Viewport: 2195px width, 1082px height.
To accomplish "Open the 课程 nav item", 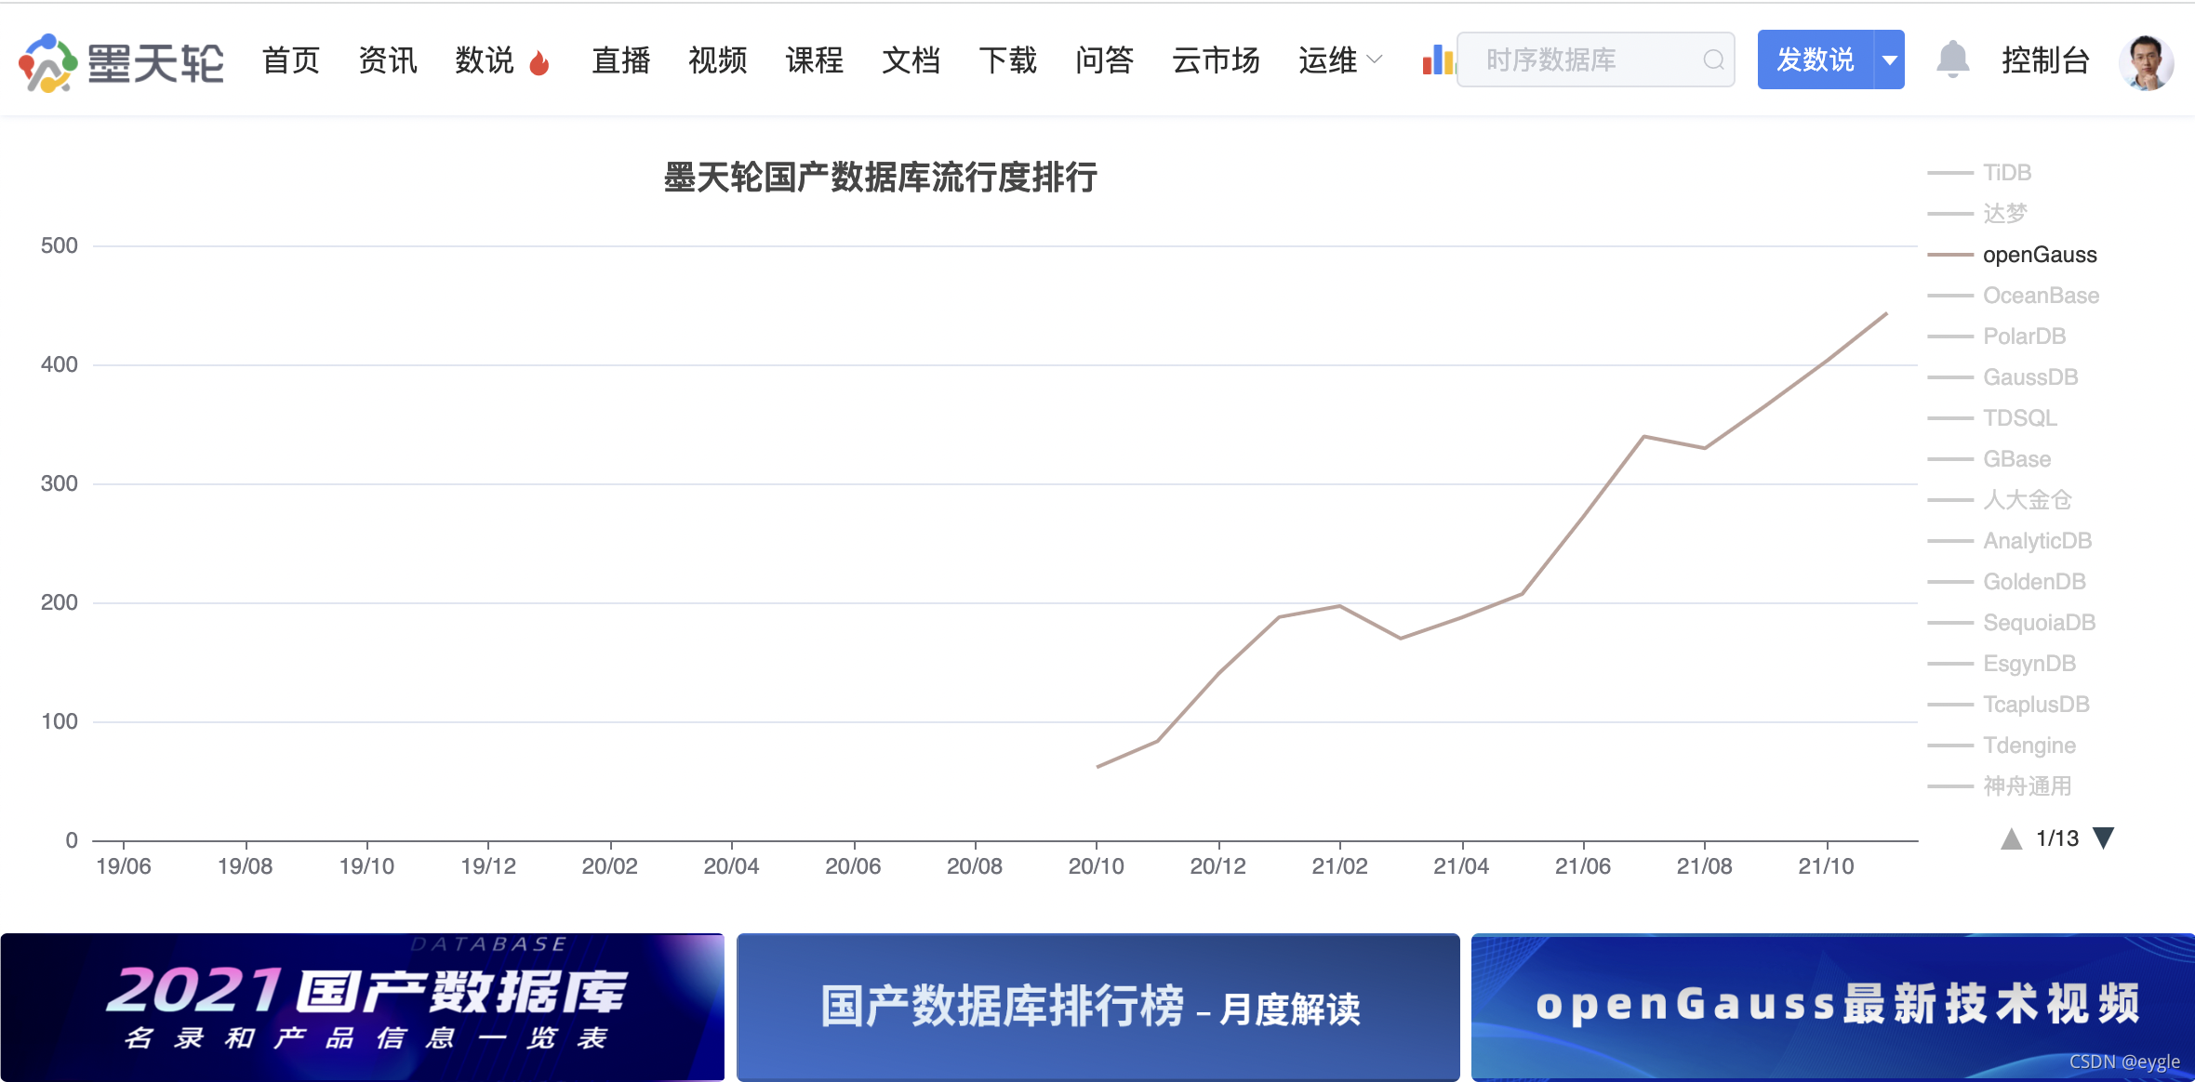I will (815, 60).
